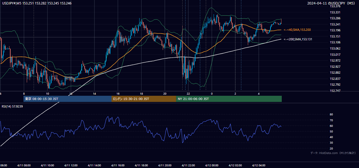Viewport: 359px width, 168px height.
Task: Click price axis value 153.196
Action: (335, 30)
